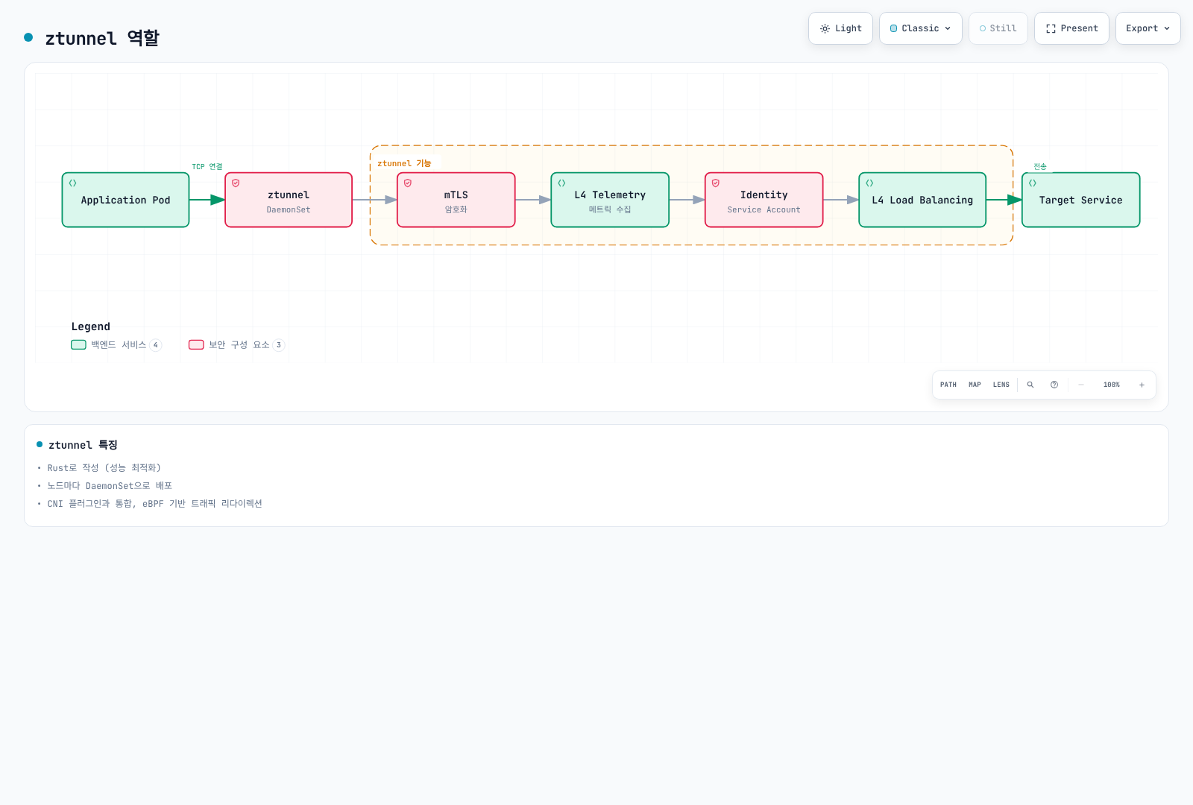Viewport: 1193px width, 805px height.
Task: Switch to the MAP view mode
Action: (x=975, y=385)
